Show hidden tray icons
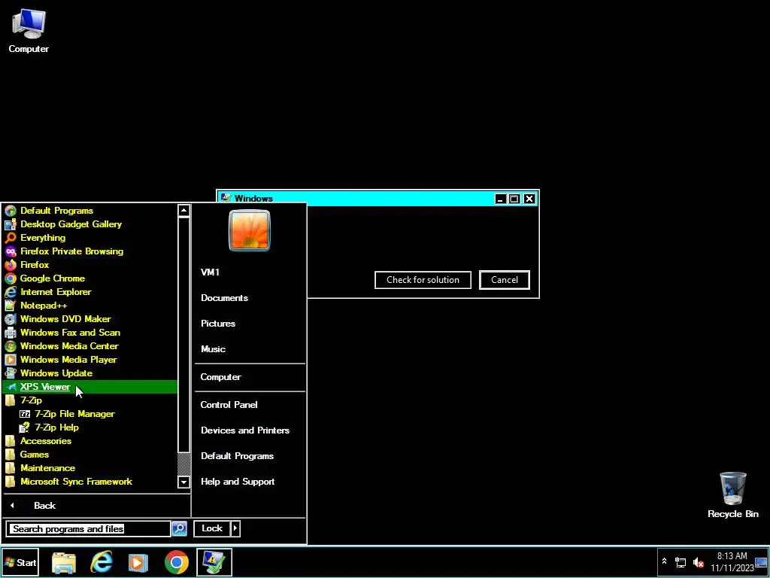This screenshot has height=578, width=770. coord(665,561)
